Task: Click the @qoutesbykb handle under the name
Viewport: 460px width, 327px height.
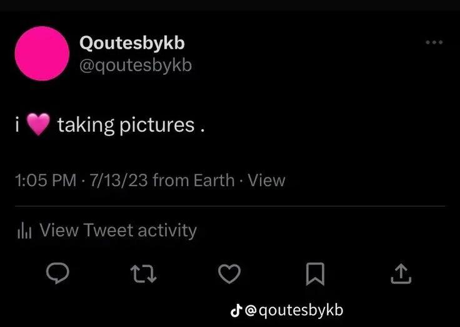Action: [x=136, y=66]
